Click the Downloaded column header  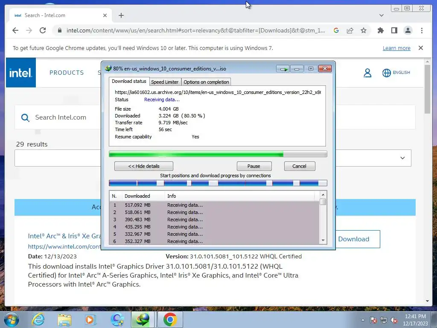(143, 196)
